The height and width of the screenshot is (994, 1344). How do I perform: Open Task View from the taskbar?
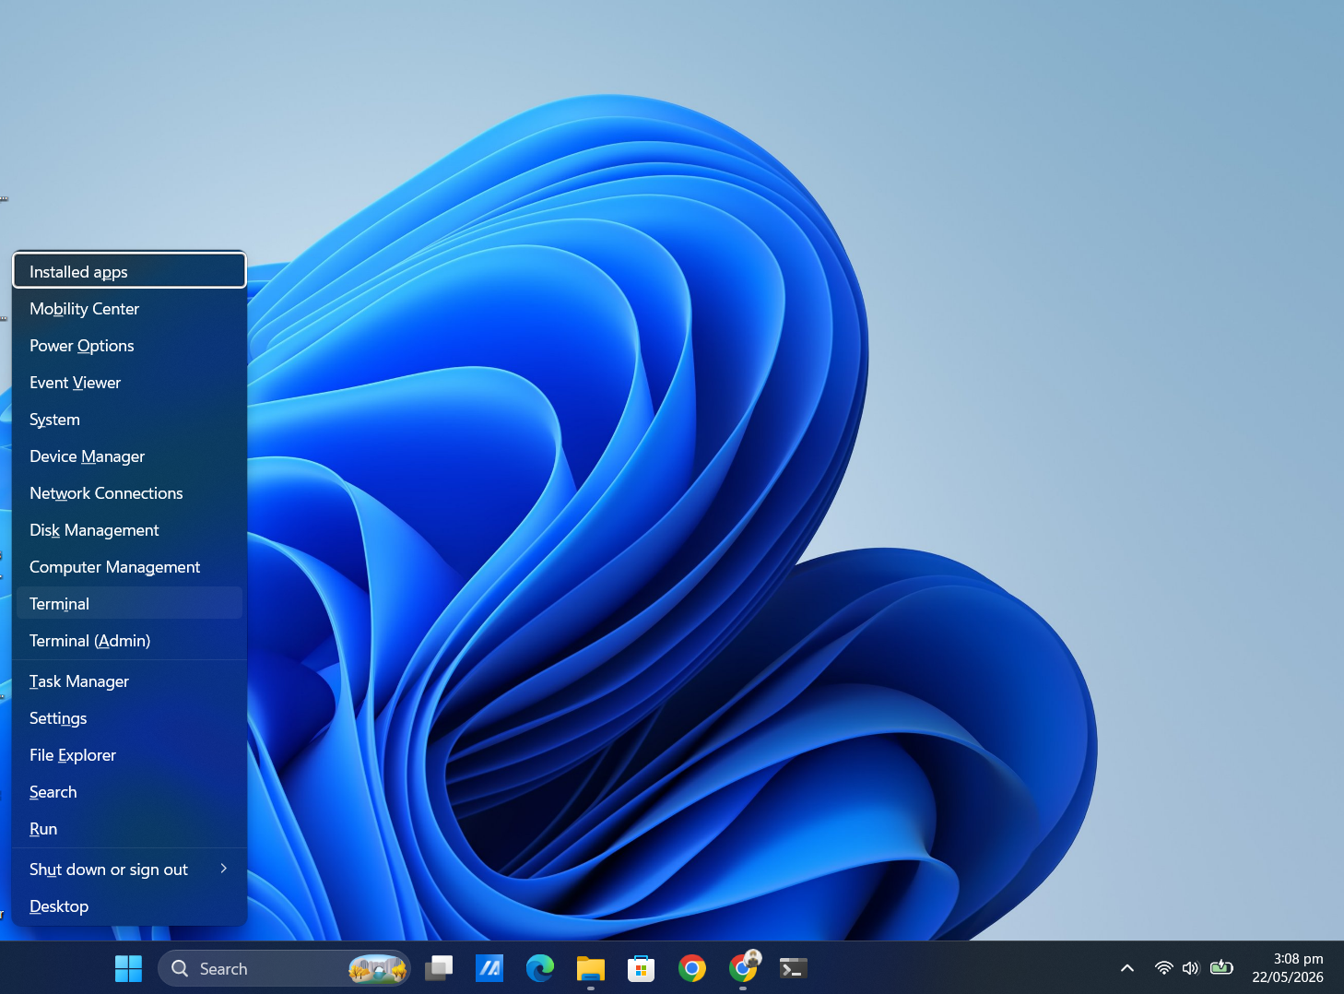(439, 968)
